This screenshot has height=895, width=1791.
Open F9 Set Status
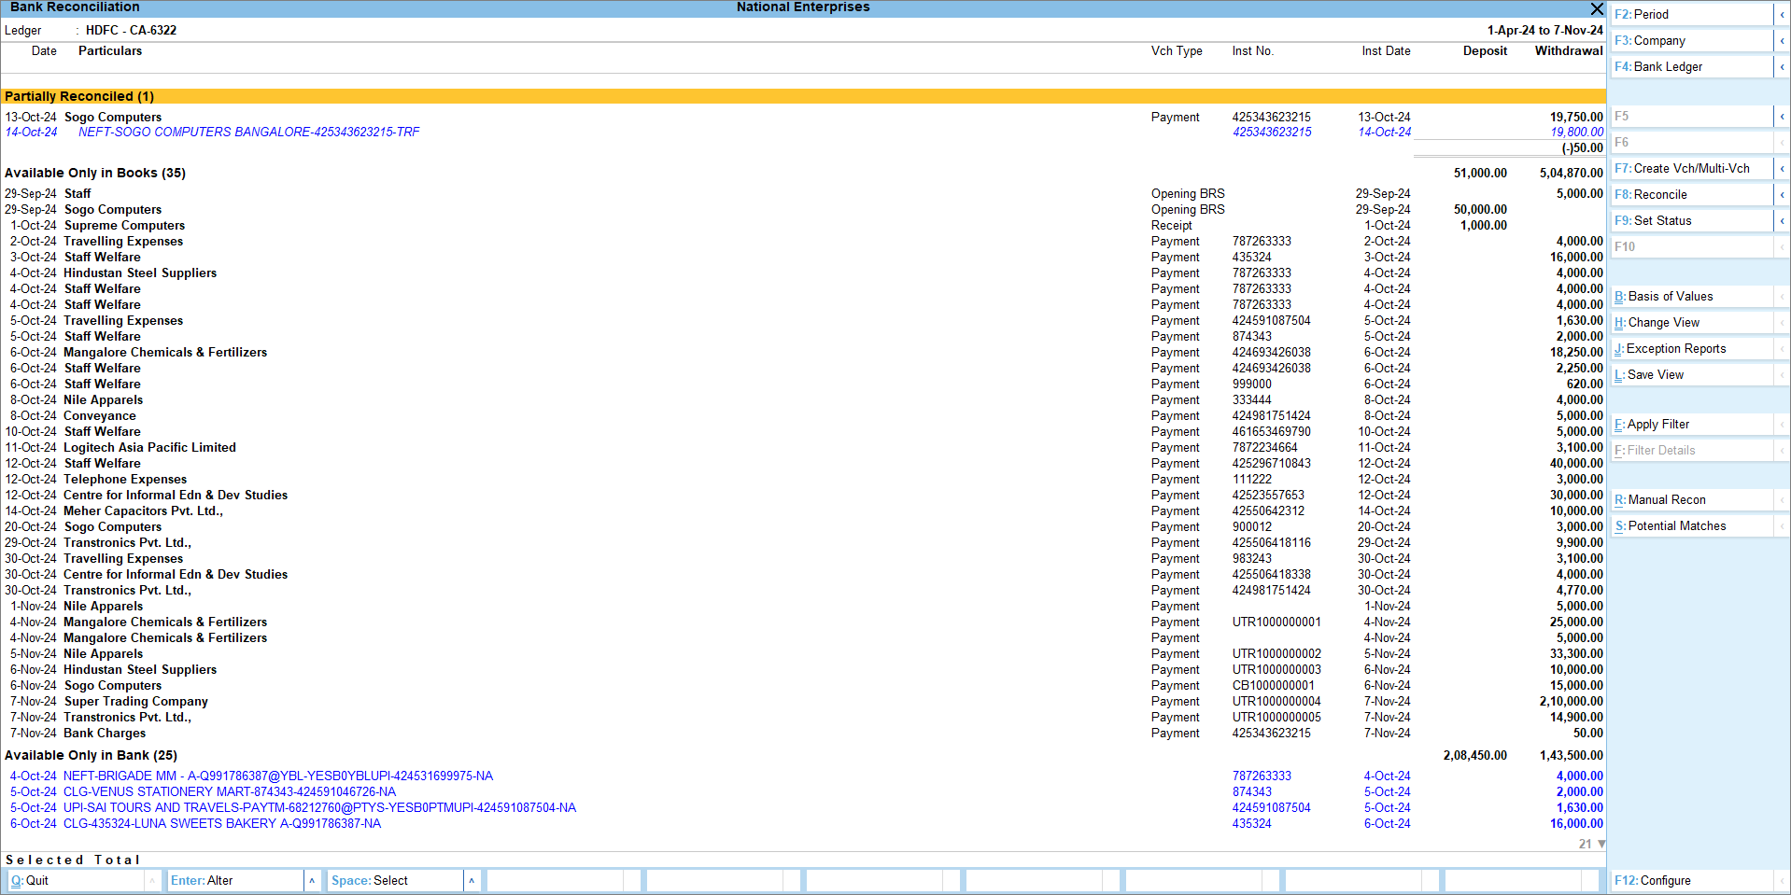[1691, 220]
